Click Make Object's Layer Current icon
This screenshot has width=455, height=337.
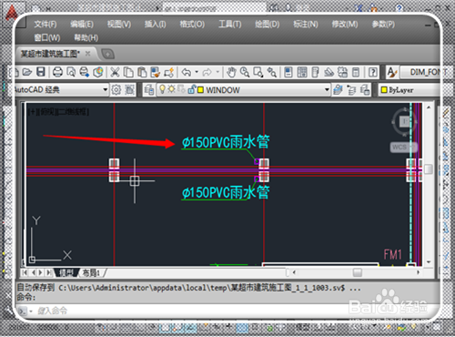(338, 90)
